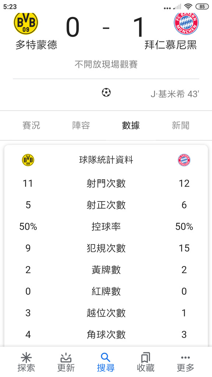Select the 搜尋 (Search) magnifier icon
This screenshot has width=212, height=377.
click(x=106, y=357)
